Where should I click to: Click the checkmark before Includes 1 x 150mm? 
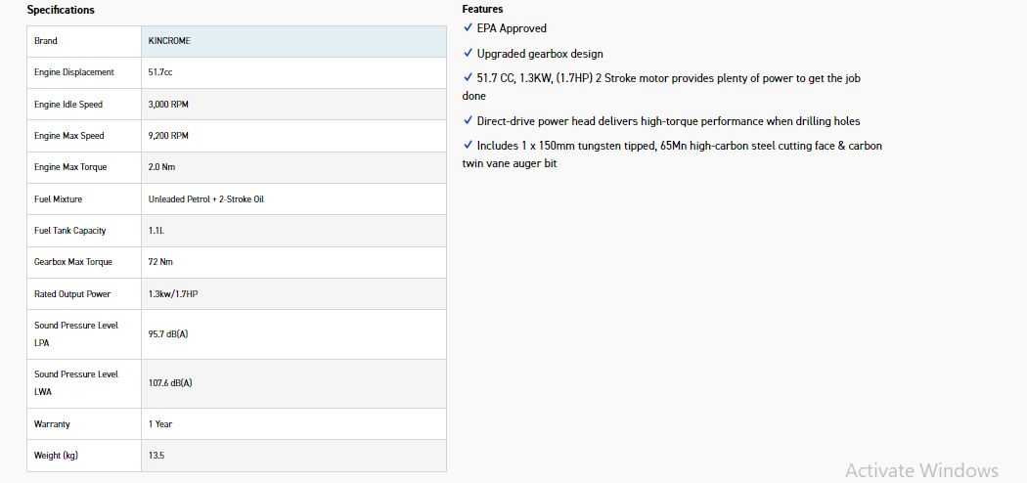pos(468,146)
